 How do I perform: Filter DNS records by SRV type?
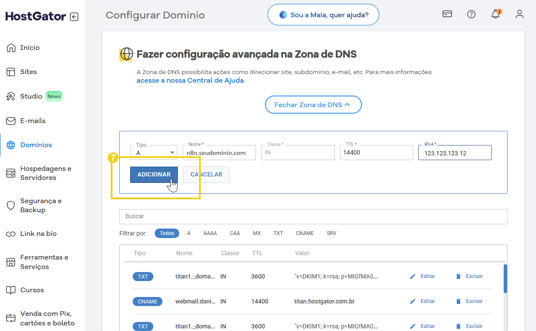[x=331, y=233]
